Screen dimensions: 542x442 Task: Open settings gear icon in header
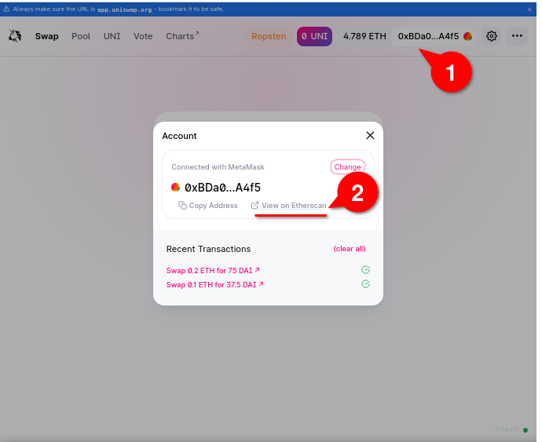(492, 36)
